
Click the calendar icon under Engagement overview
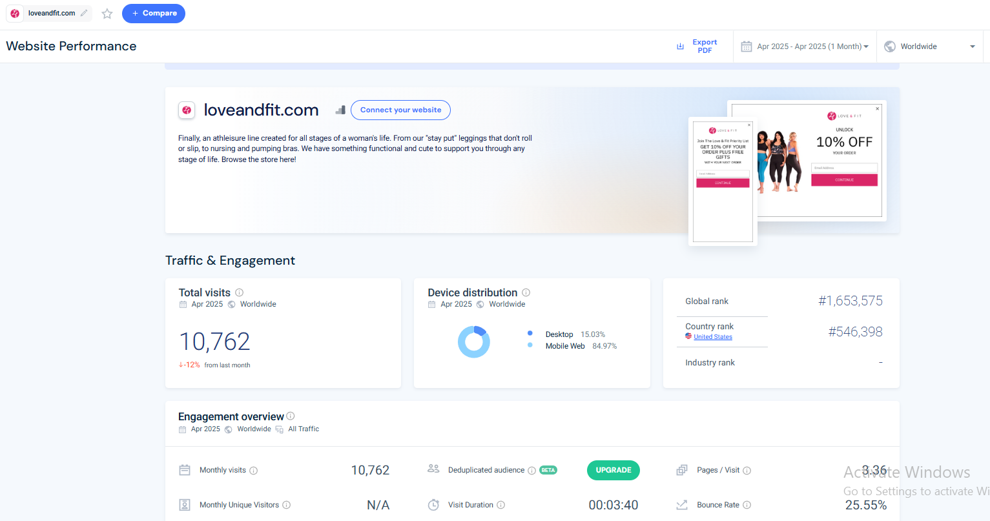pyautogui.click(x=183, y=429)
